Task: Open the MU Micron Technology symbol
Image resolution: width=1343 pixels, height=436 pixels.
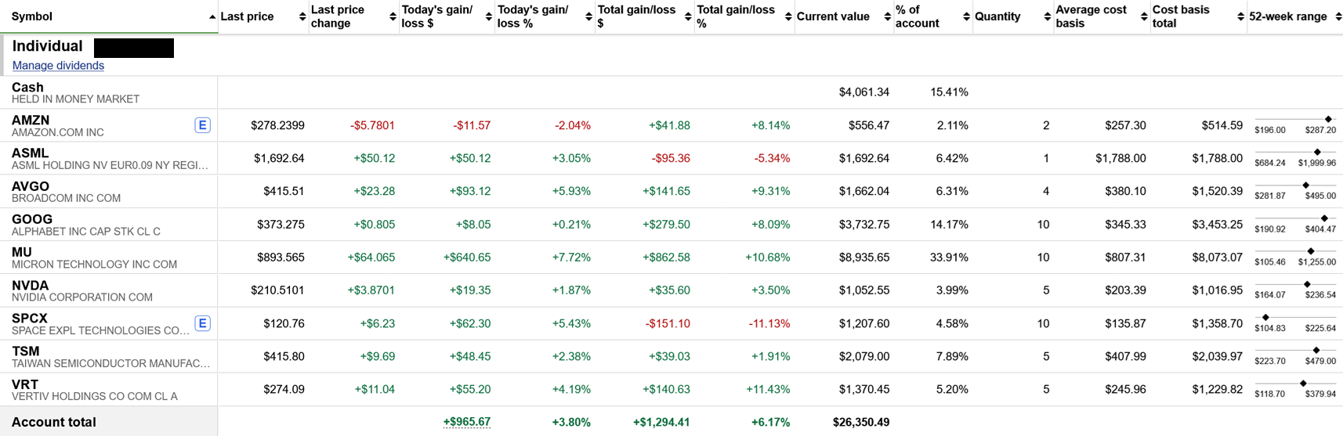Action: (22, 252)
